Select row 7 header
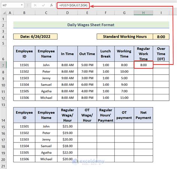 click(3, 65)
